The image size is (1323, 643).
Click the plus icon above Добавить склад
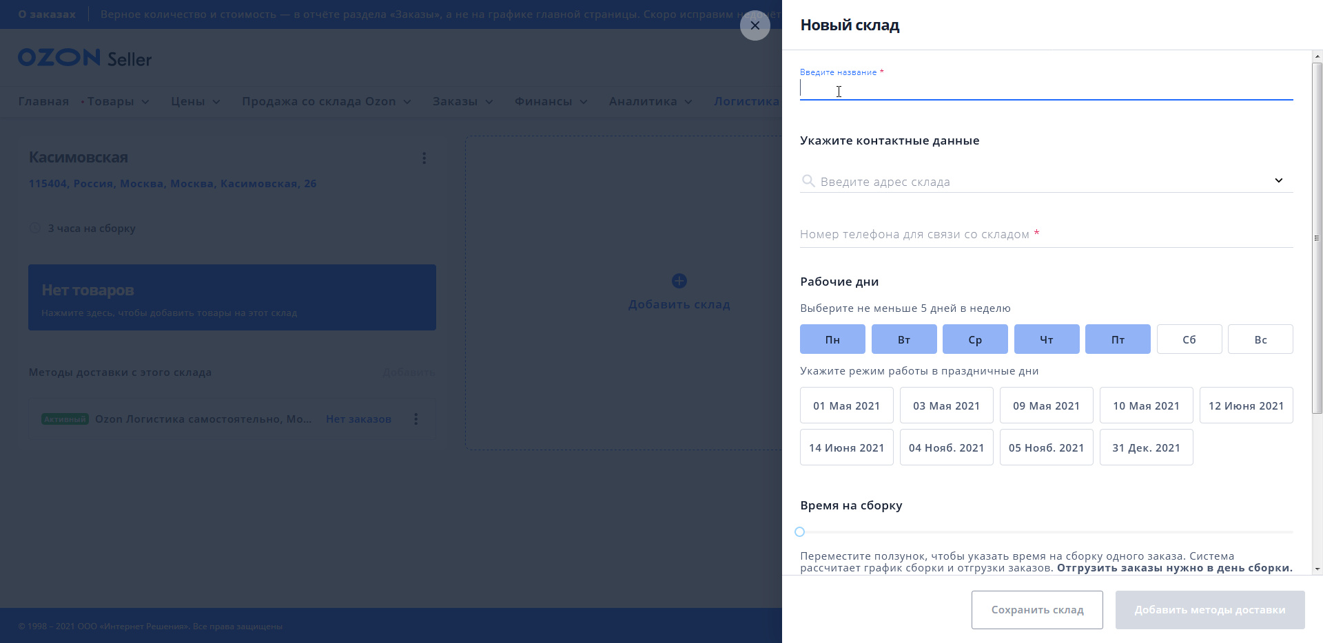679,281
